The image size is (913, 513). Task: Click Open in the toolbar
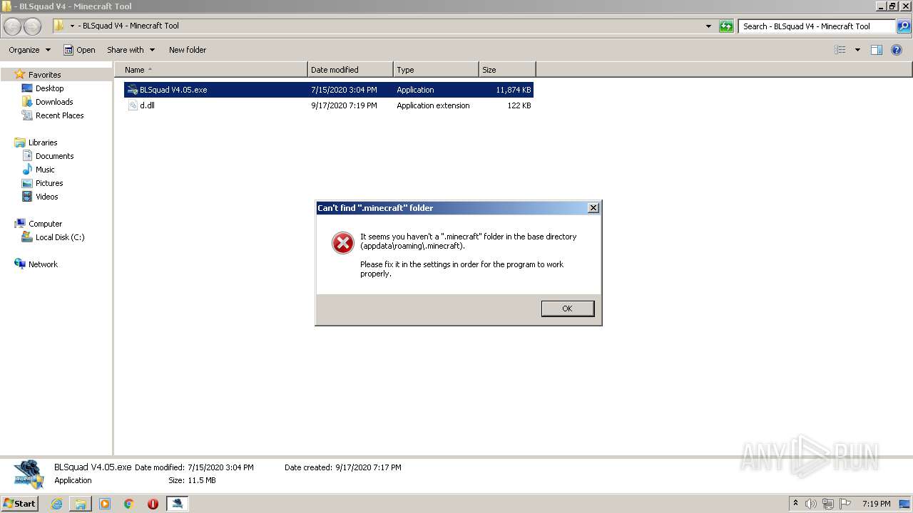79,50
